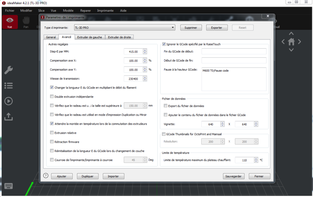Open the Imprimante menu
Viewport: 313px width, 197px height.
coord(105,11)
